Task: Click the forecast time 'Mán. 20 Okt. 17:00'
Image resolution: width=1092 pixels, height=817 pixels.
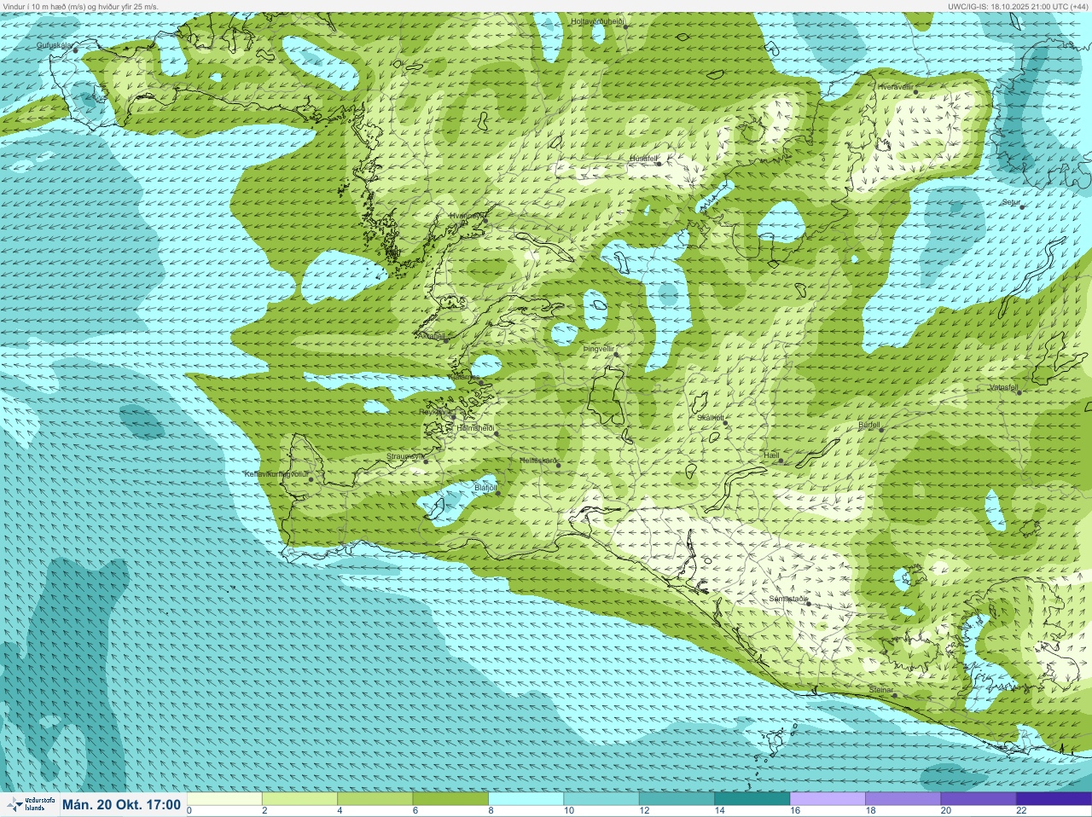Action: (121, 805)
